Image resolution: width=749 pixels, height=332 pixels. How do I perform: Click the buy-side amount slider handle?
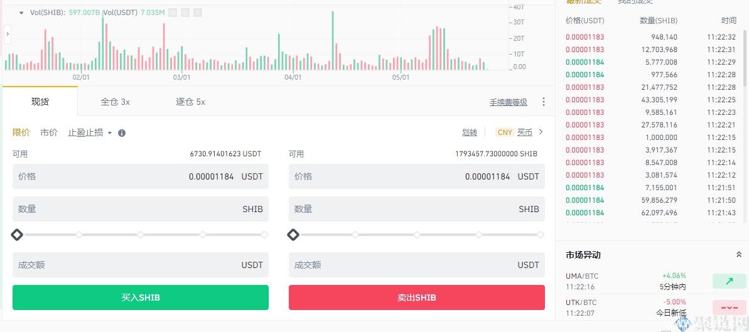tap(17, 235)
